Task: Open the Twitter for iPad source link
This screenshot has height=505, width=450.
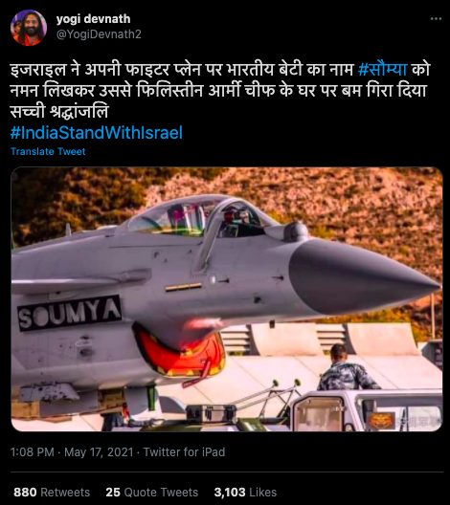Action: [184, 451]
